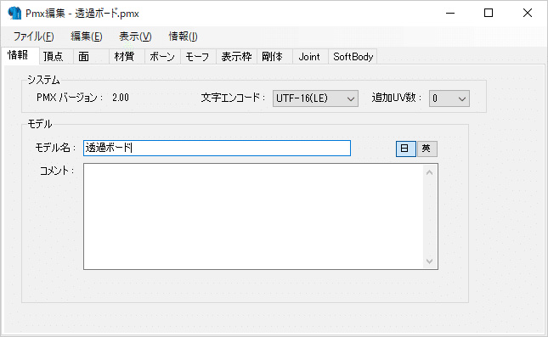Minimize the Pmx編集 window
The image size is (548, 337).
[450, 14]
